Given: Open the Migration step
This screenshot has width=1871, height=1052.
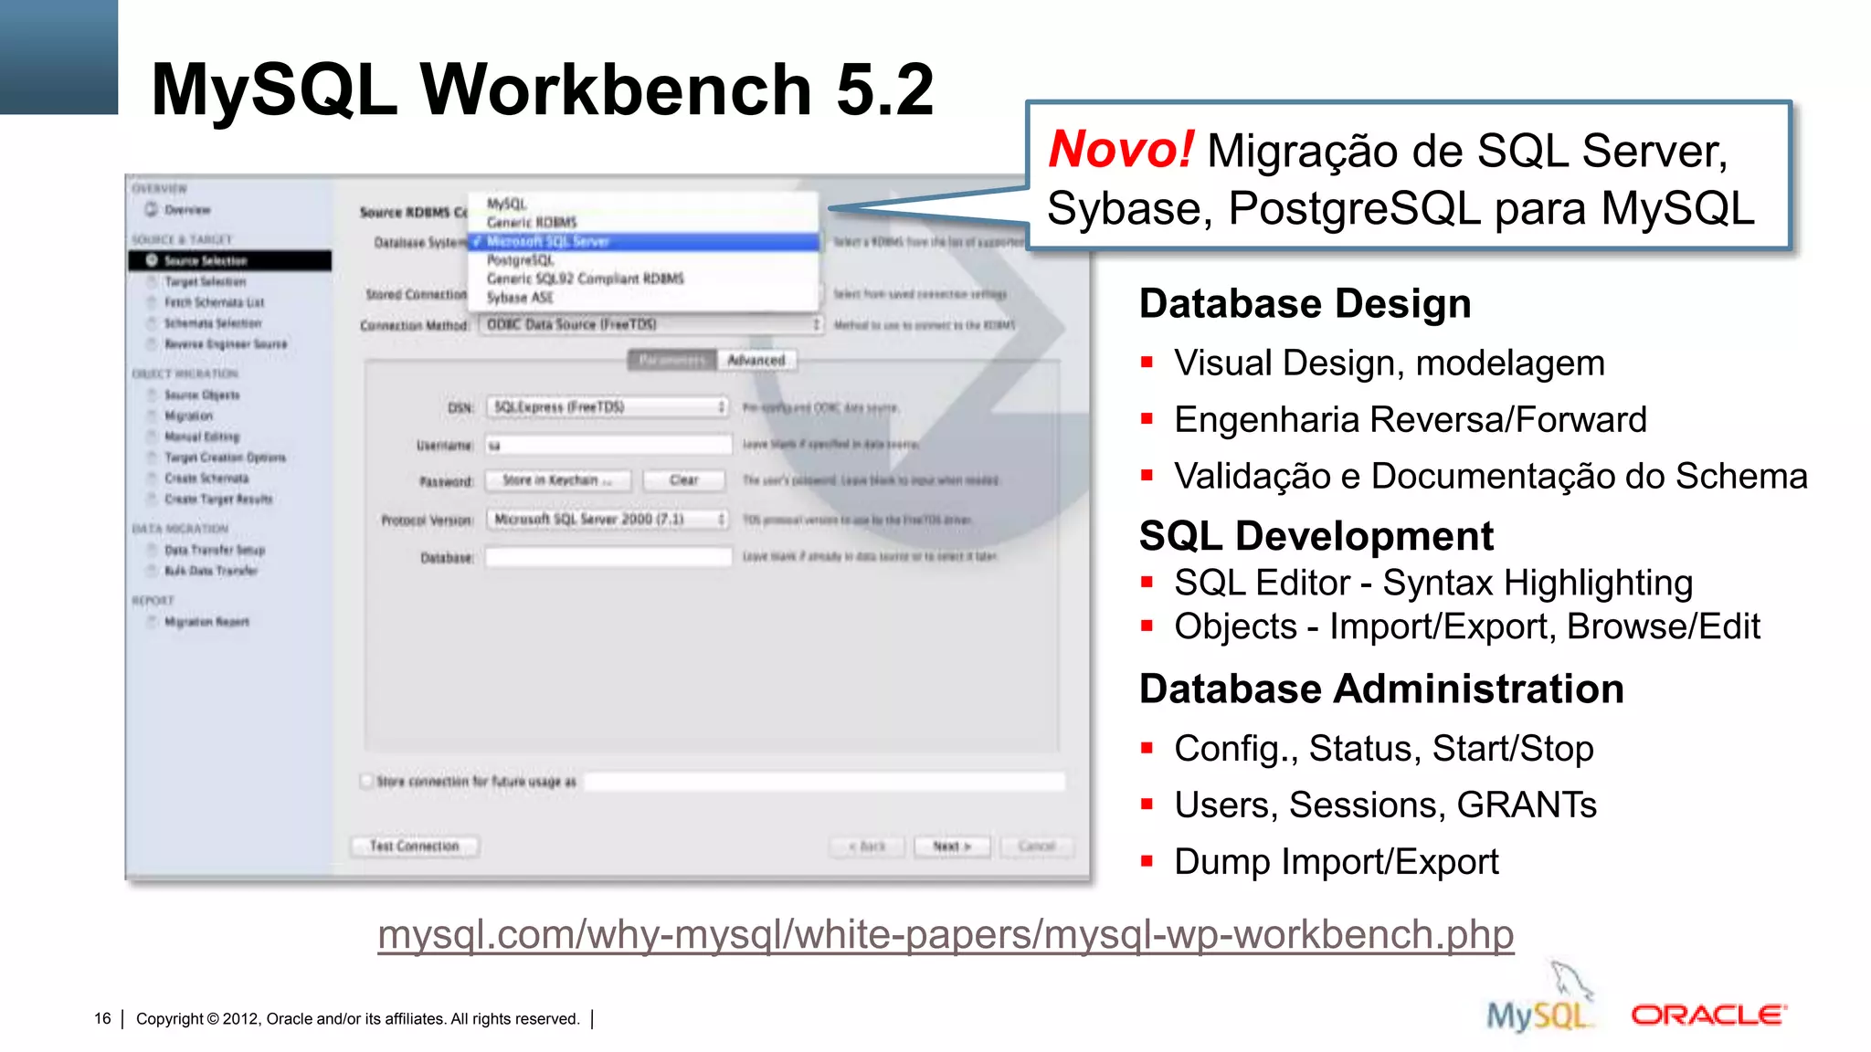Looking at the screenshot, I should pyautogui.click(x=188, y=416).
